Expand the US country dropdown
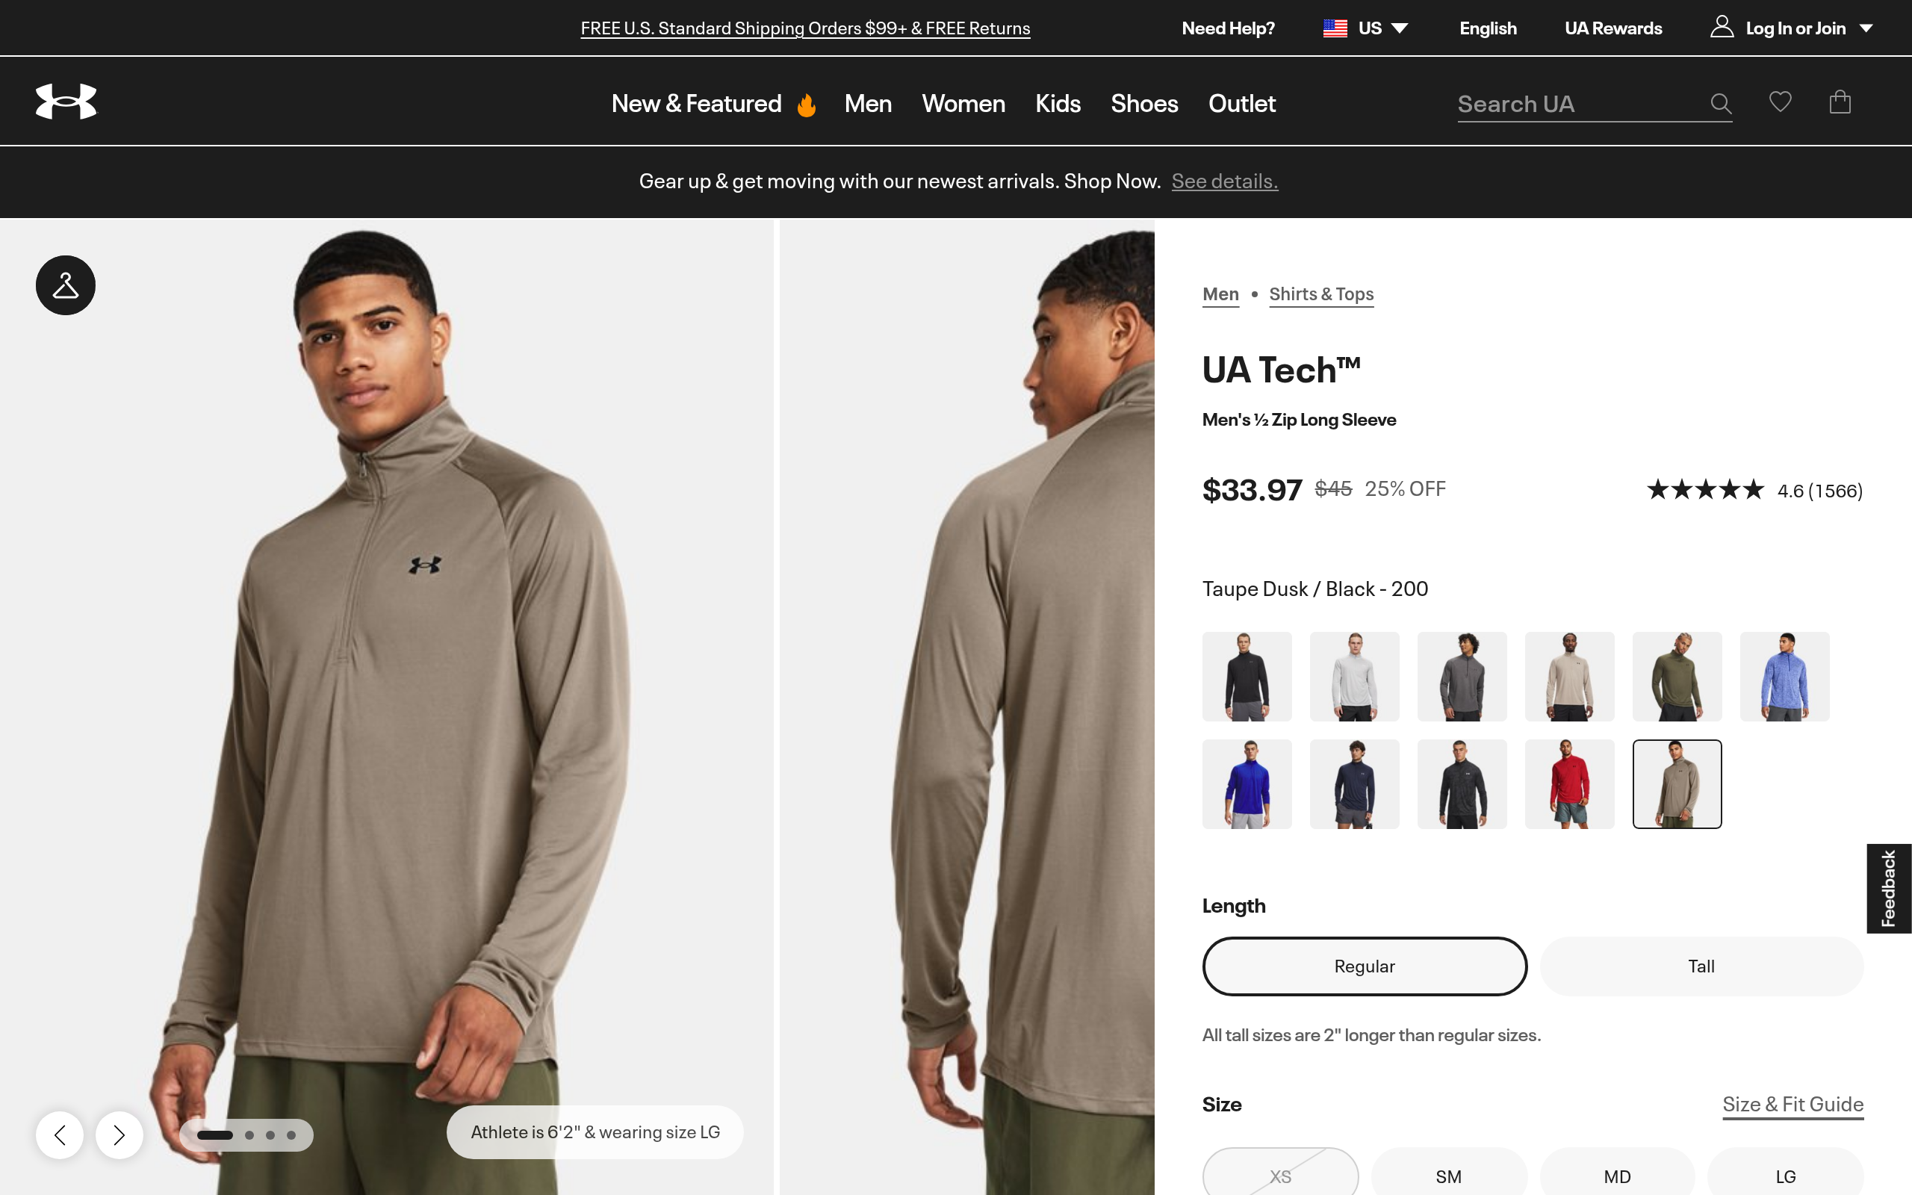Image resolution: width=1912 pixels, height=1195 pixels. 1366,28
